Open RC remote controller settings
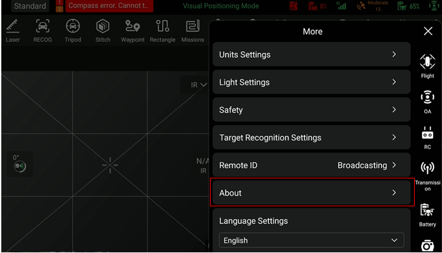442x253 pixels. 427,138
